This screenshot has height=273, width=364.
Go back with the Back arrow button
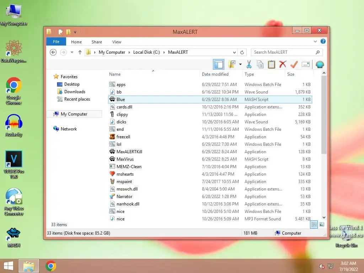point(53,52)
